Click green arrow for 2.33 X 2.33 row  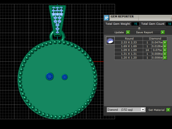tap(165, 42)
